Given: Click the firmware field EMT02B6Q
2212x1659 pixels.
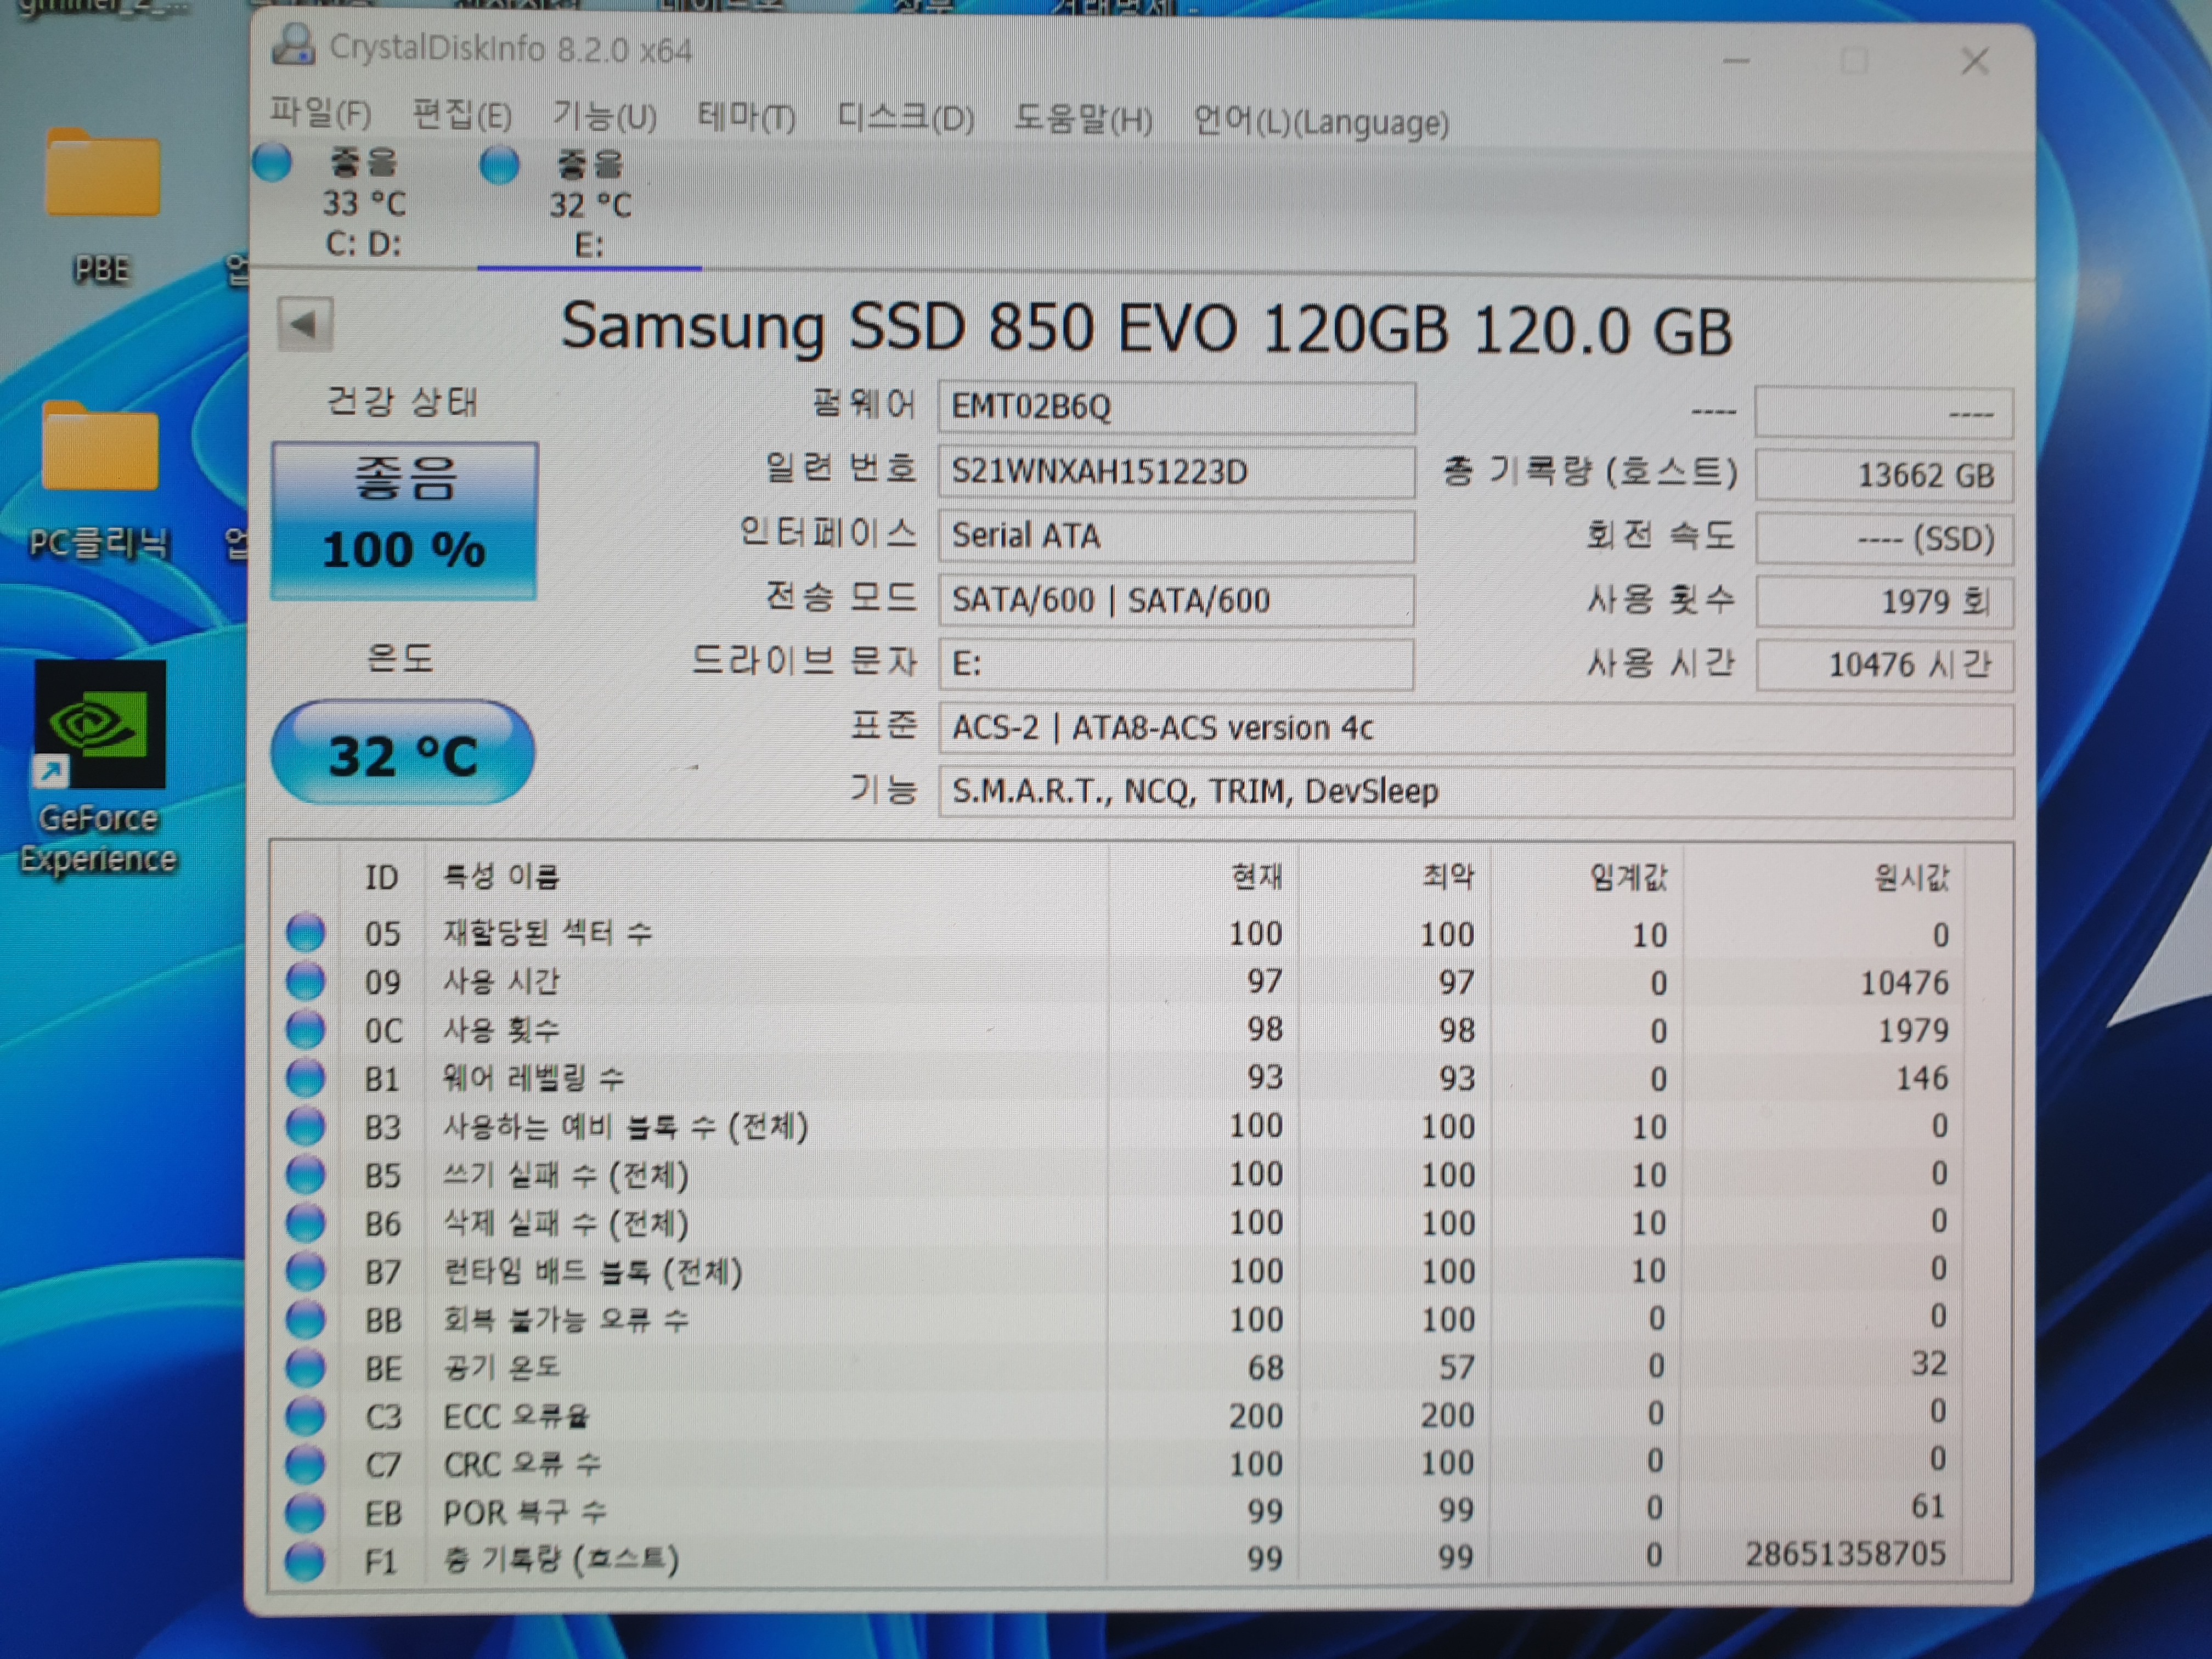Looking at the screenshot, I should pos(1176,407).
